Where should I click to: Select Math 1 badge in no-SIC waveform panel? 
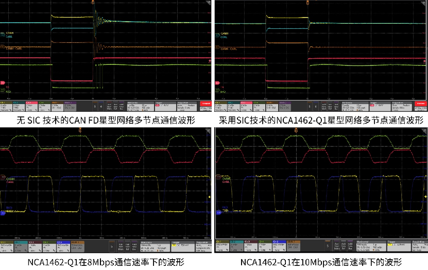(57, 106)
